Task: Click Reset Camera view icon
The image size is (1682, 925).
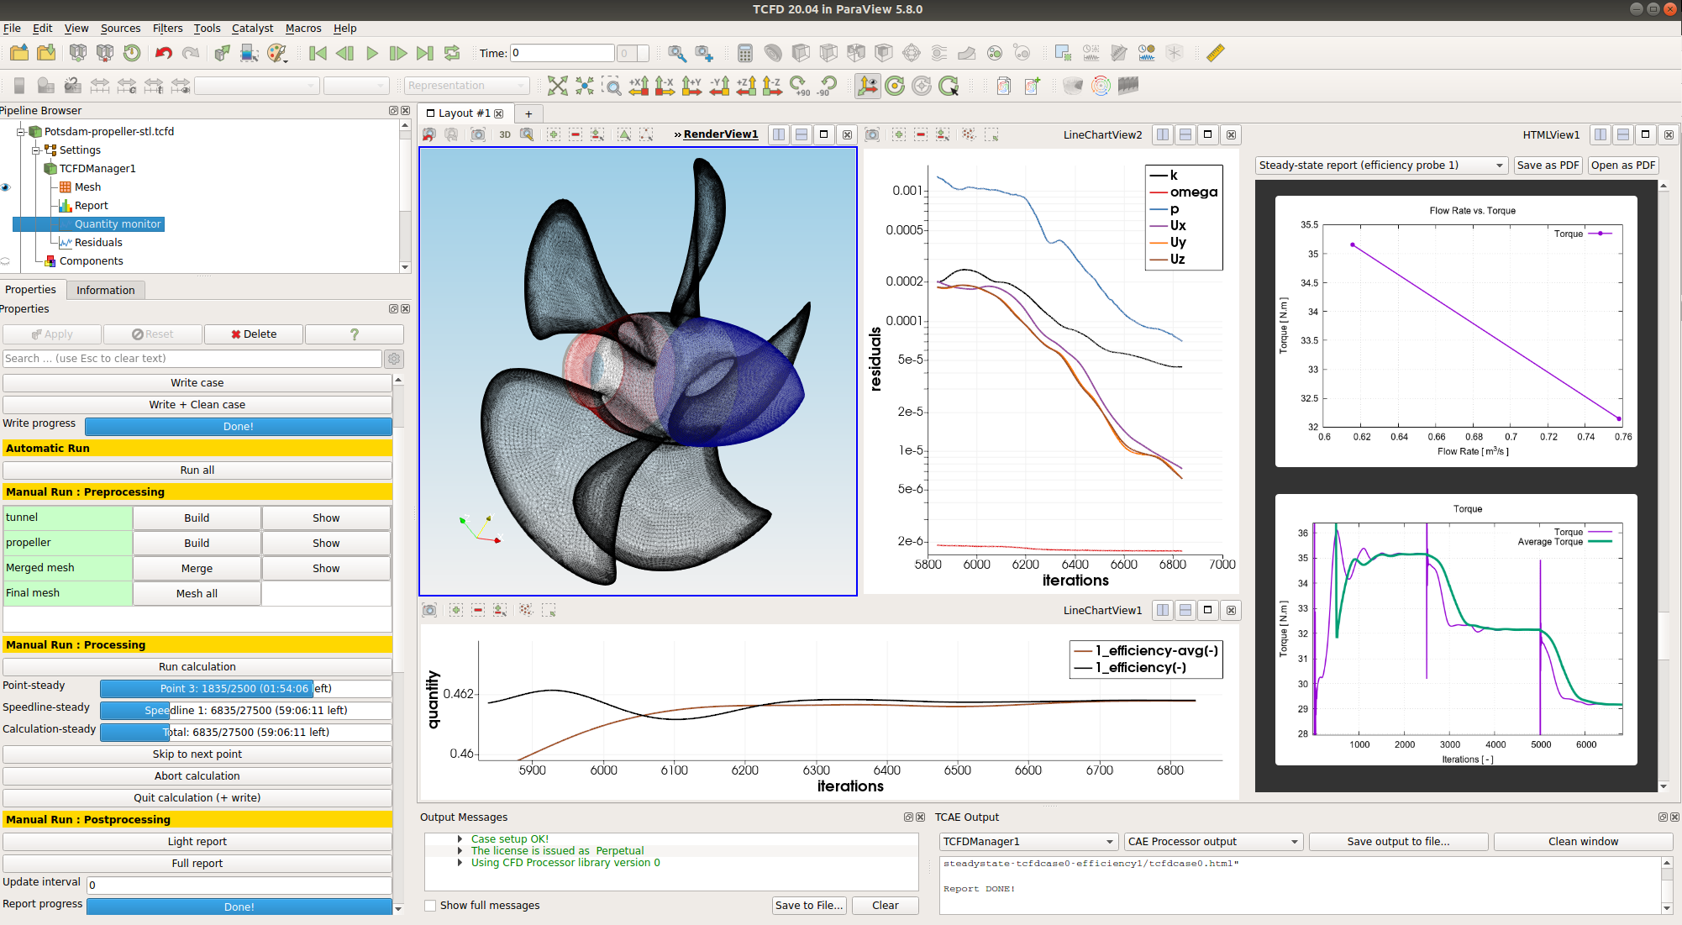Action: pyautogui.click(x=558, y=86)
